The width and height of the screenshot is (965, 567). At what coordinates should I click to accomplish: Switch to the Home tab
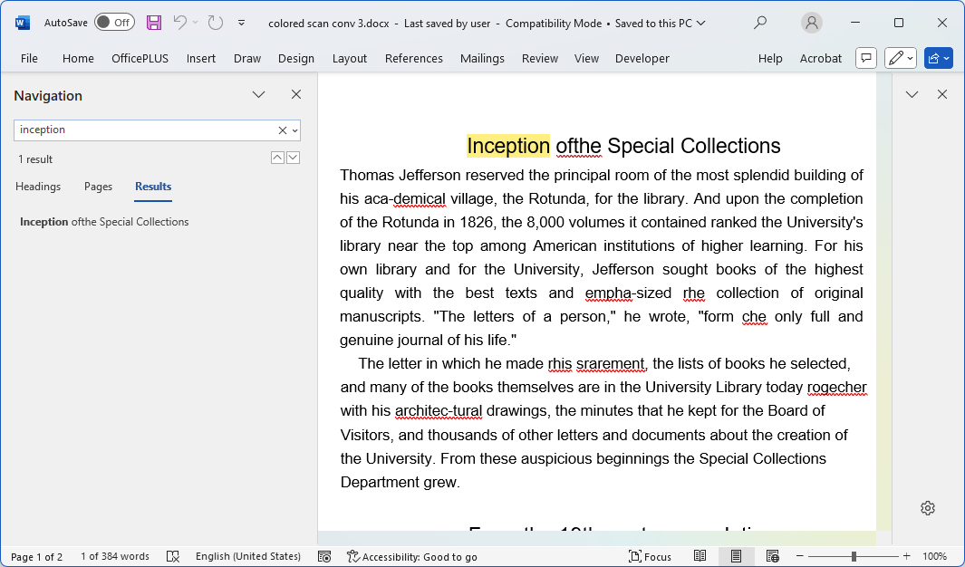(x=78, y=59)
